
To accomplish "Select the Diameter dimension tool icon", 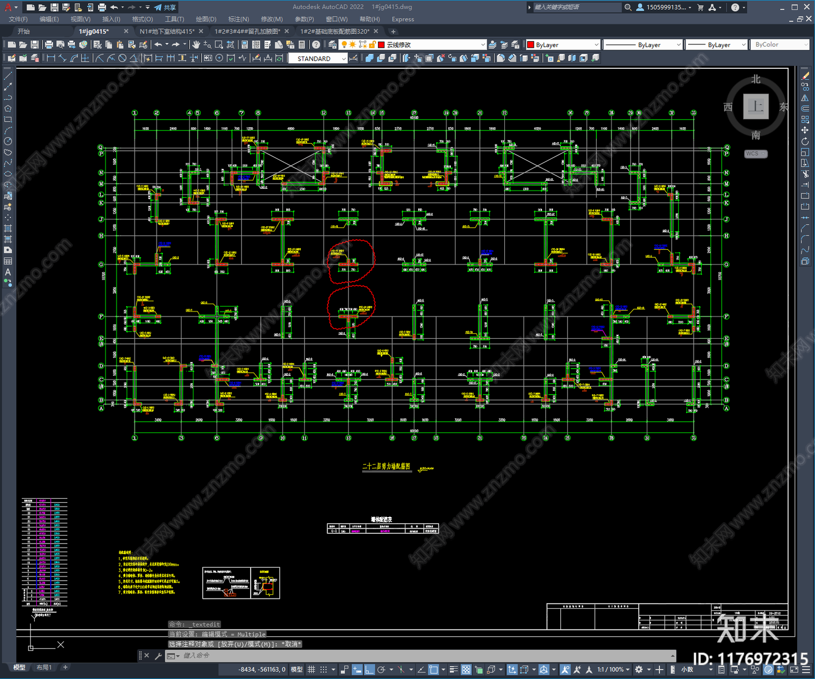I will (x=122, y=59).
